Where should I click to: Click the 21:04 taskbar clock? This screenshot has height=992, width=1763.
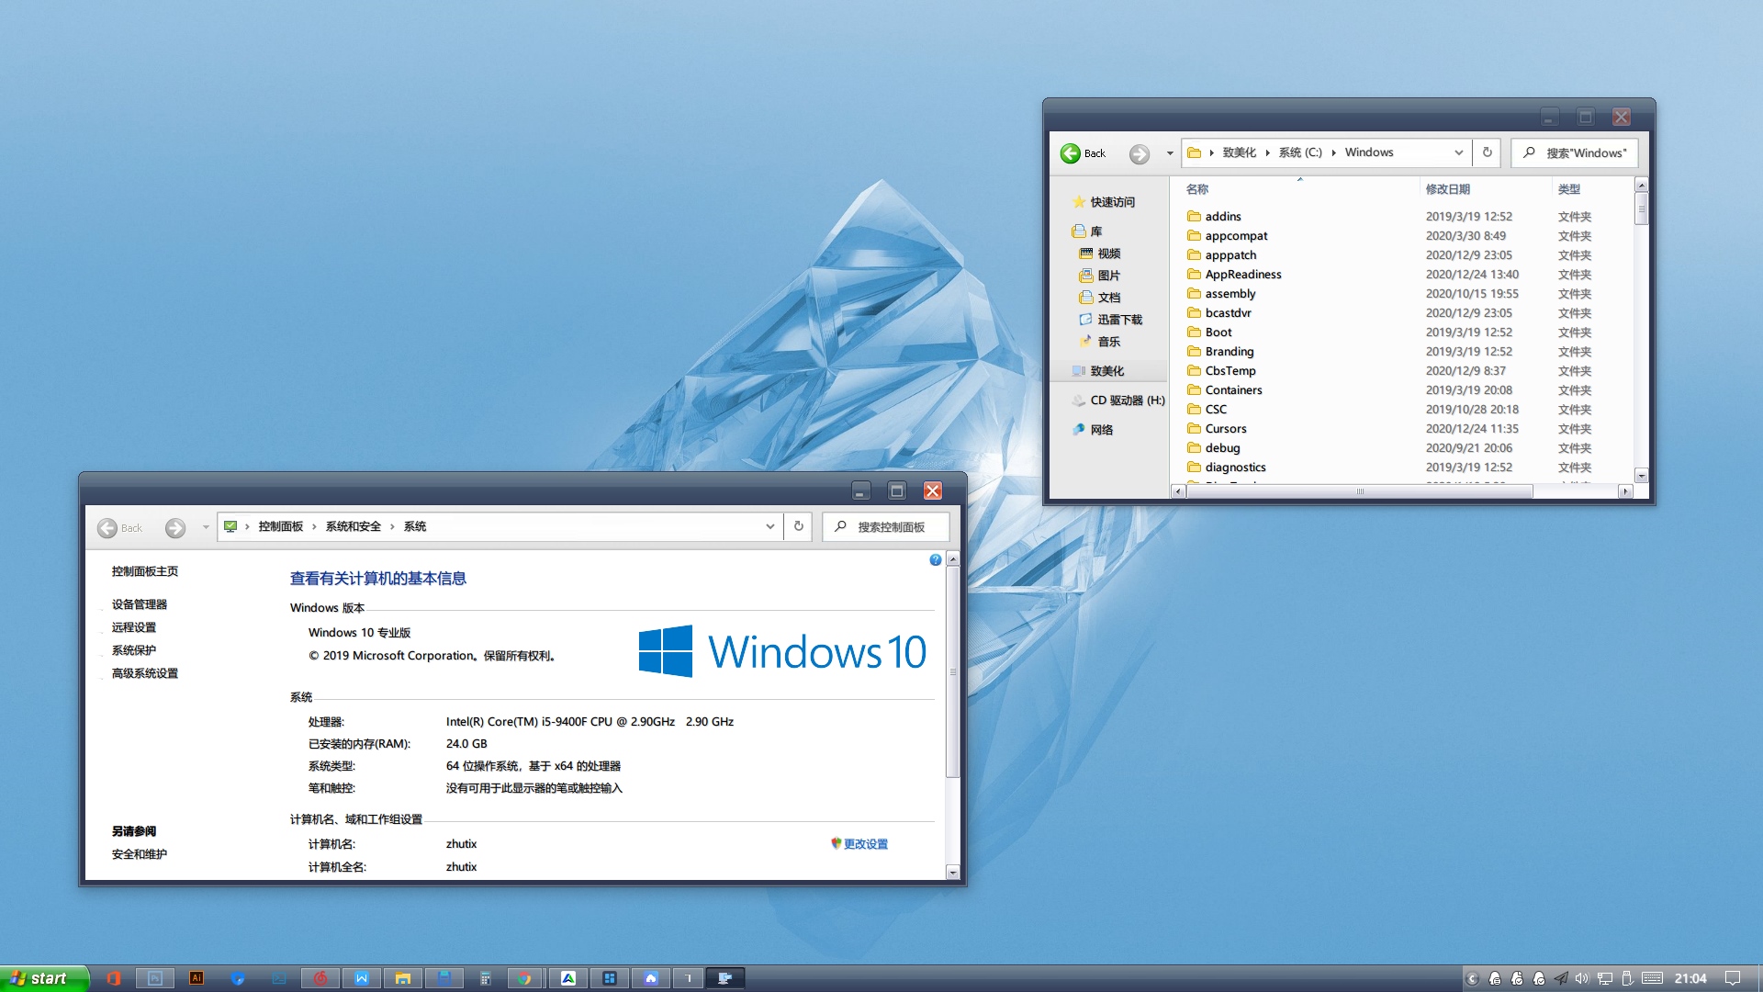(x=1690, y=978)
